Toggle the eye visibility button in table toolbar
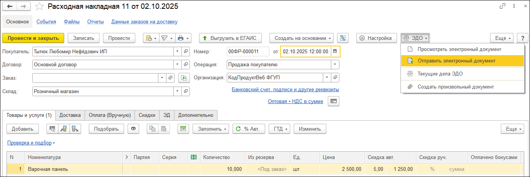The width and height of the screenshot is (530, 177). 133,129
